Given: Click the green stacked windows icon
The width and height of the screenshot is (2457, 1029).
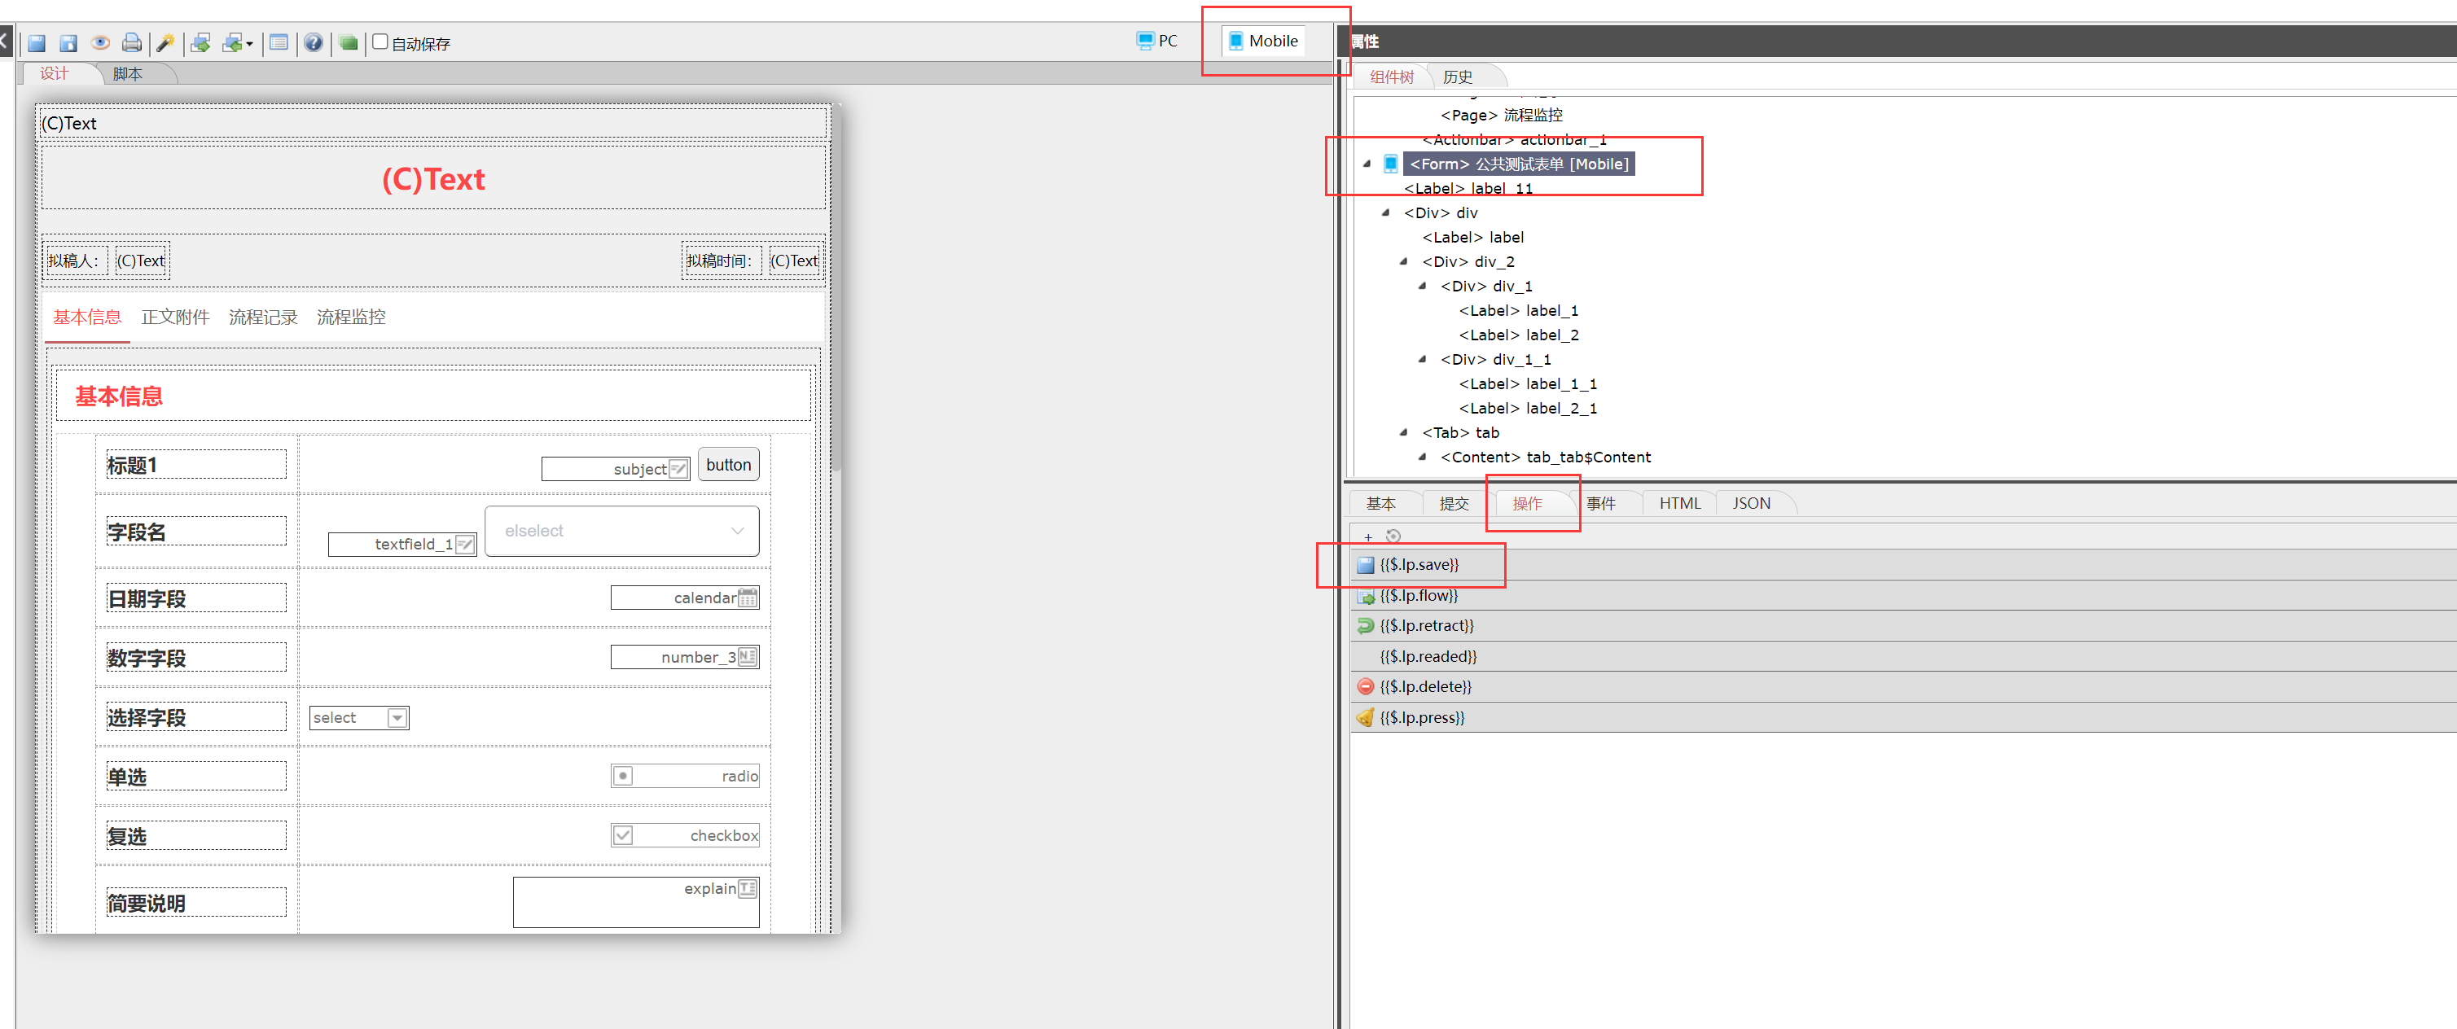Looking at the screenshot, I should click(x=348, y=43).
